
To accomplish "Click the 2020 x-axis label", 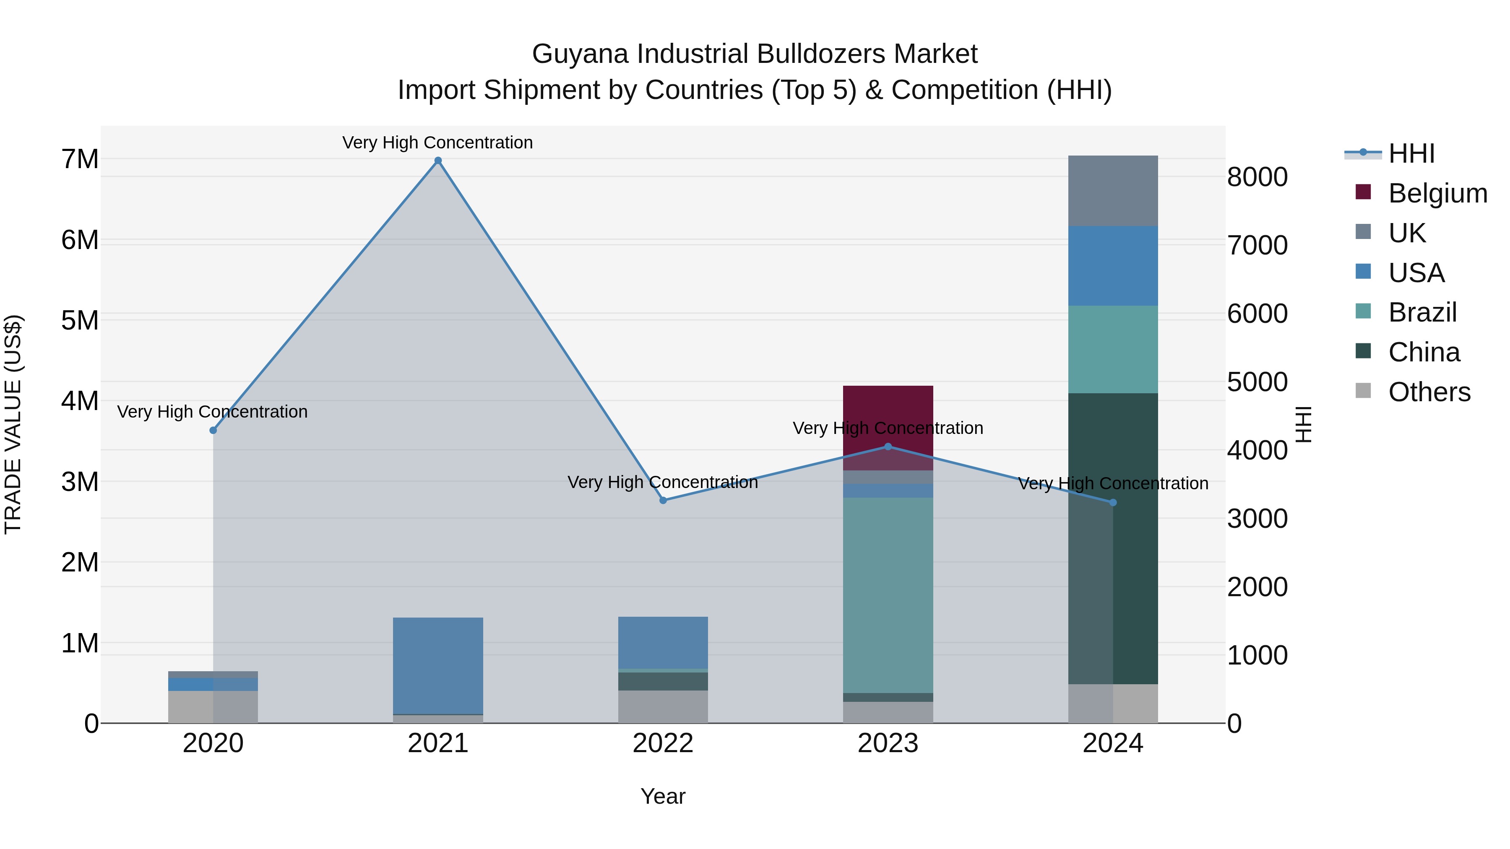I will click(x=213, y=743).
